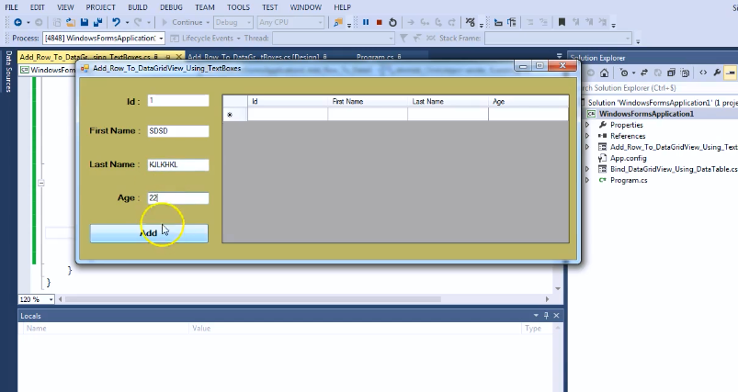Open the Process selector dropdown
Screen dimensions: 738x392
(162, 39)
